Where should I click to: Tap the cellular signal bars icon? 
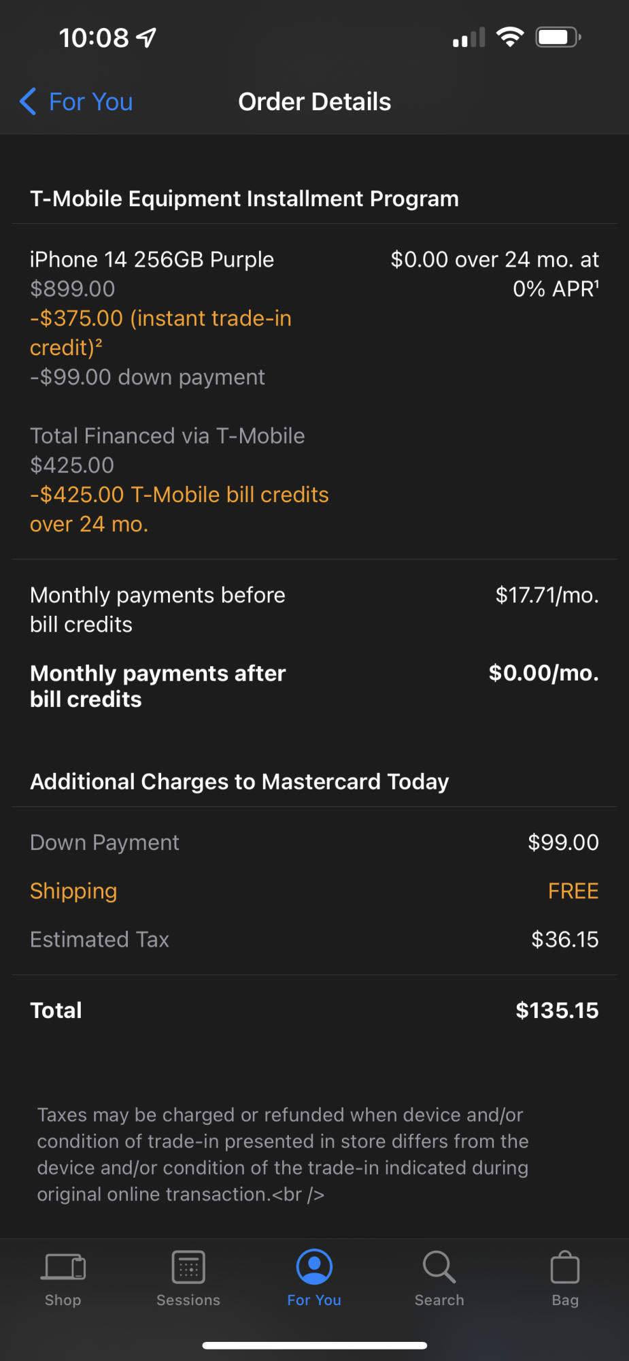(x=469, y=37)
